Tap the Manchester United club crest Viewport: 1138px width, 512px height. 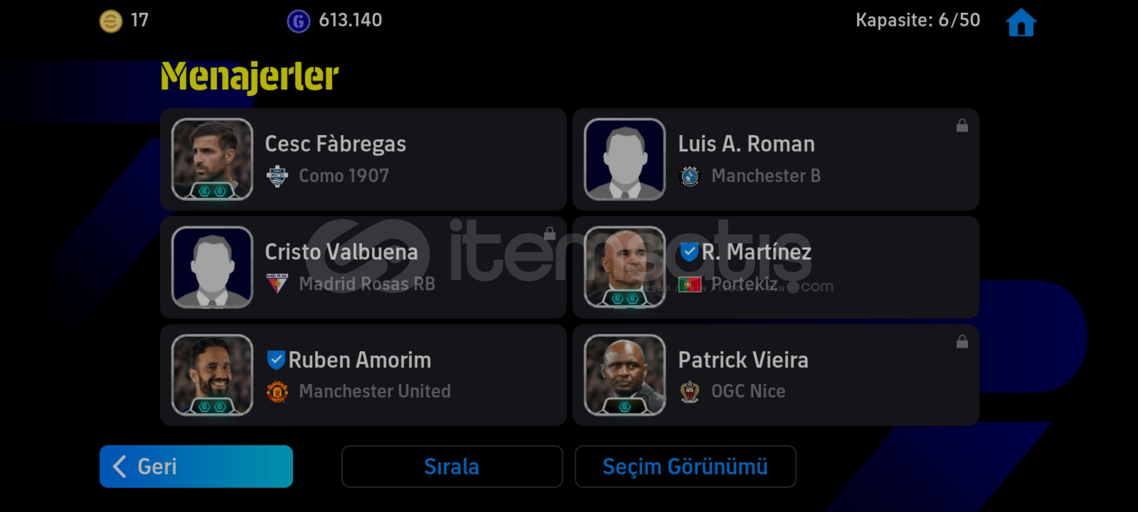277,392
